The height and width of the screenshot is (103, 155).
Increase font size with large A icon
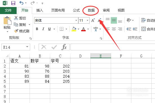[x=93, y=21]
